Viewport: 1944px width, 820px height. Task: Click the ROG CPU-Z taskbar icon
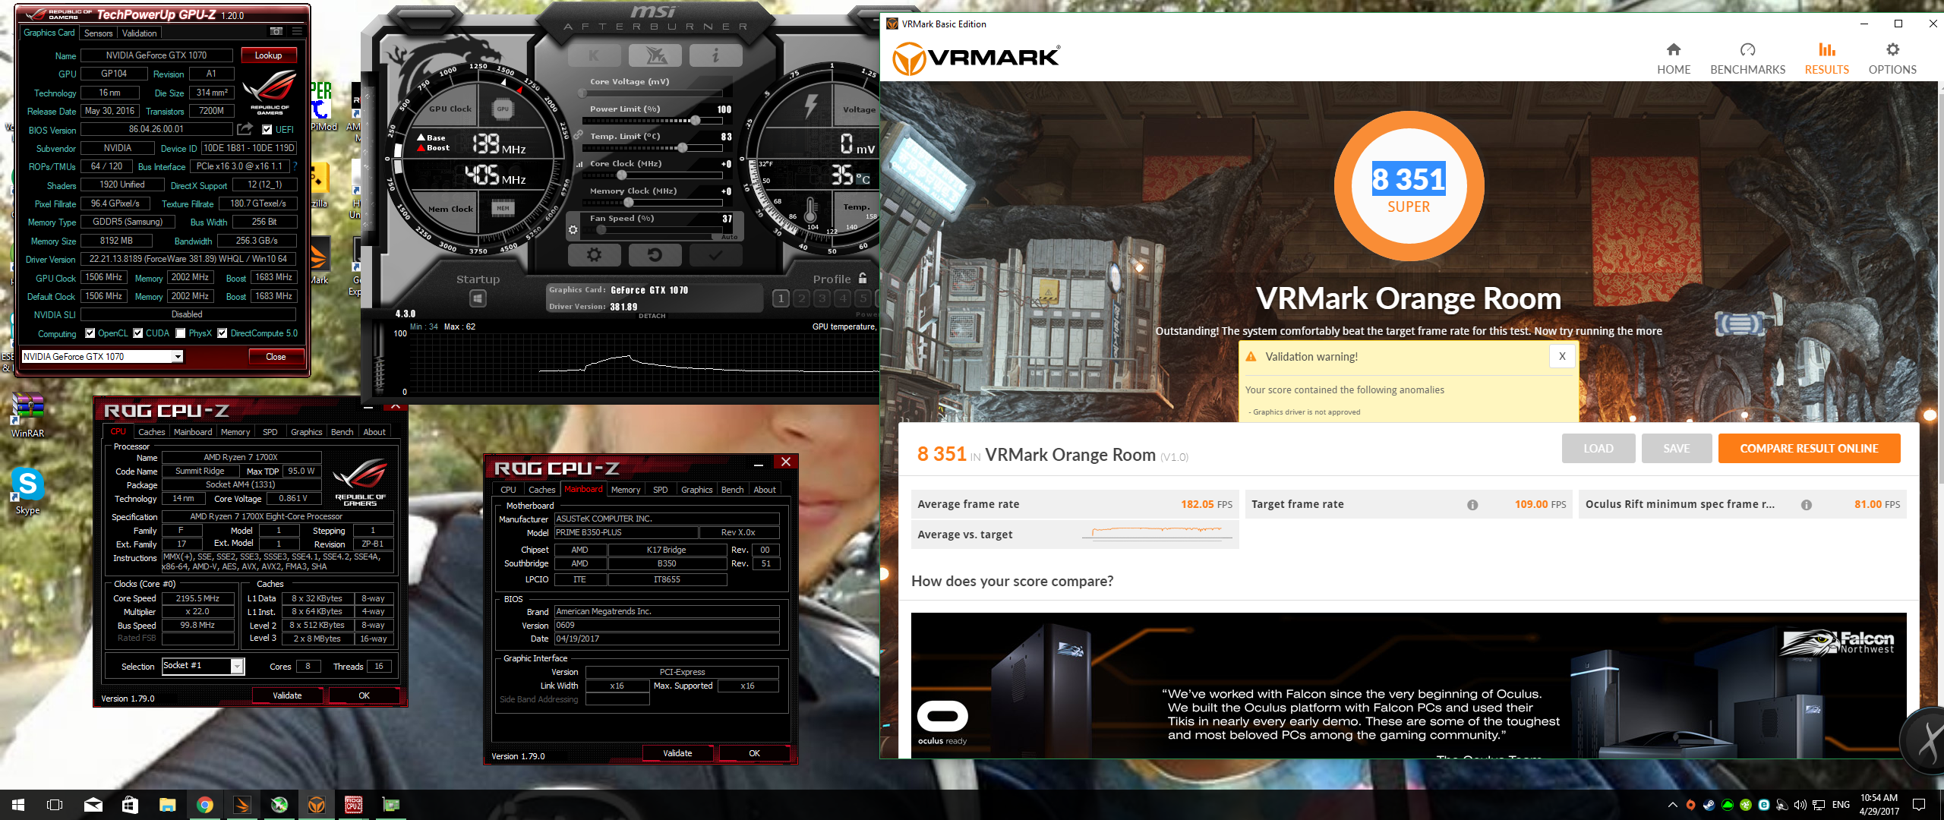(354, 805)
